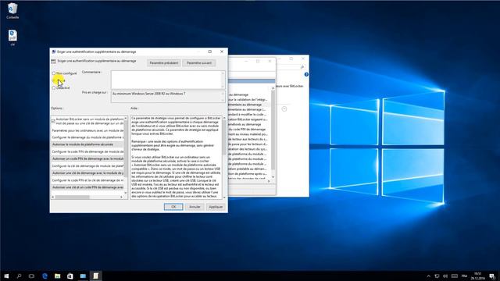Click the 'Paramètre précédent' button

(x=164, y=63)
